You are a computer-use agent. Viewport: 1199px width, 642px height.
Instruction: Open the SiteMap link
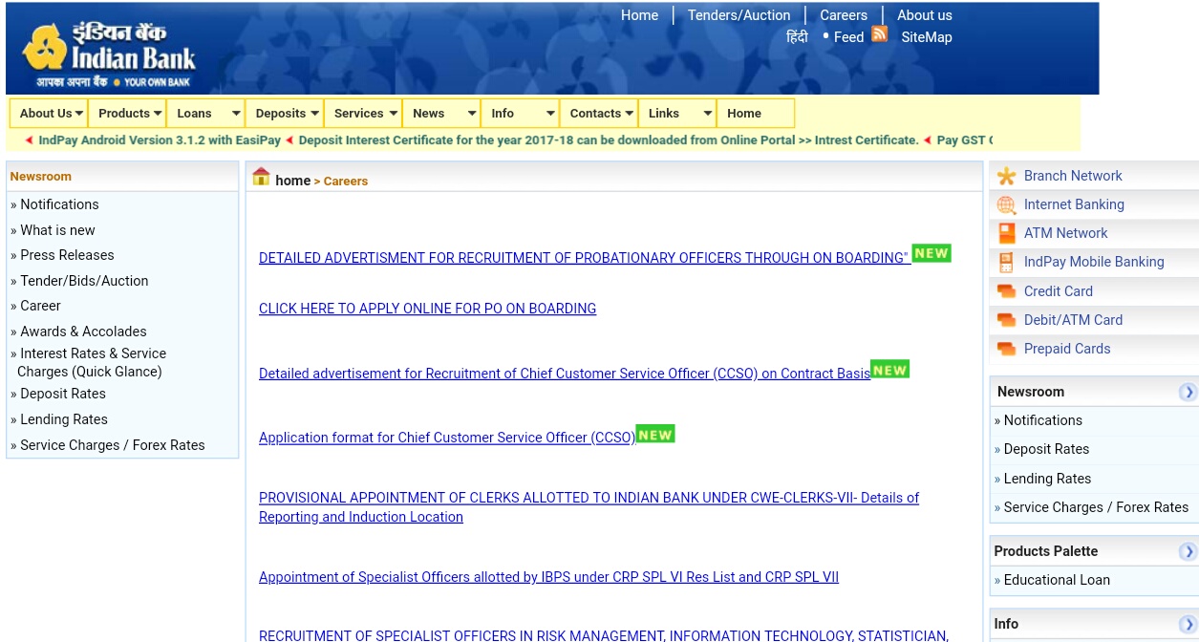927,37
